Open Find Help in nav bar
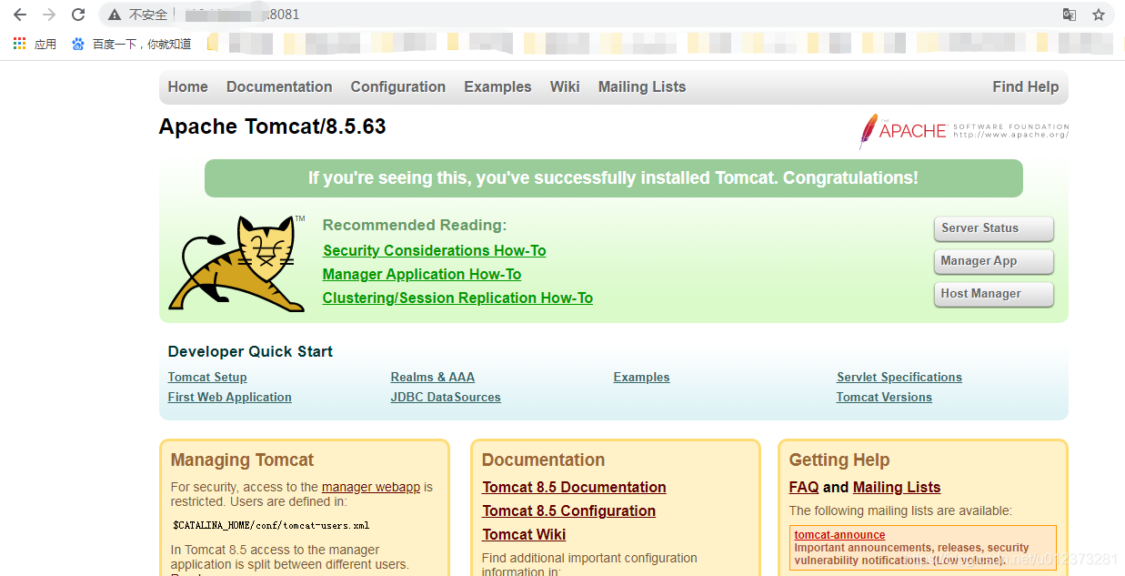 click(1026, 87)
